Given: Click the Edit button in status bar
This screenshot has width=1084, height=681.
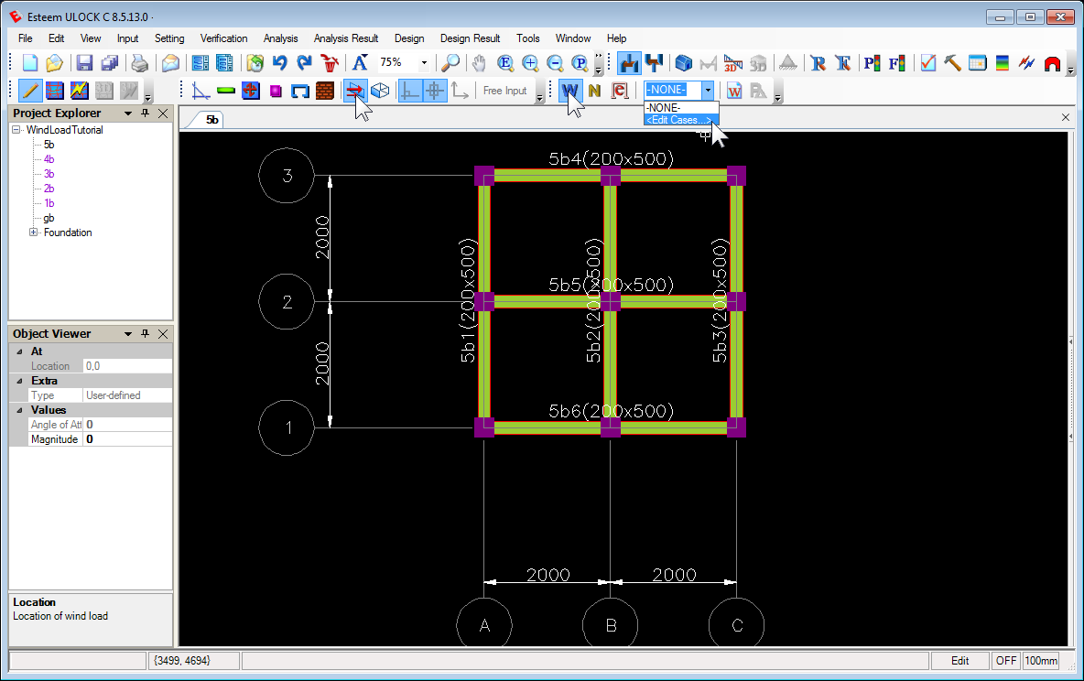Looking at the screenshot, I should (x=959, y=660).
